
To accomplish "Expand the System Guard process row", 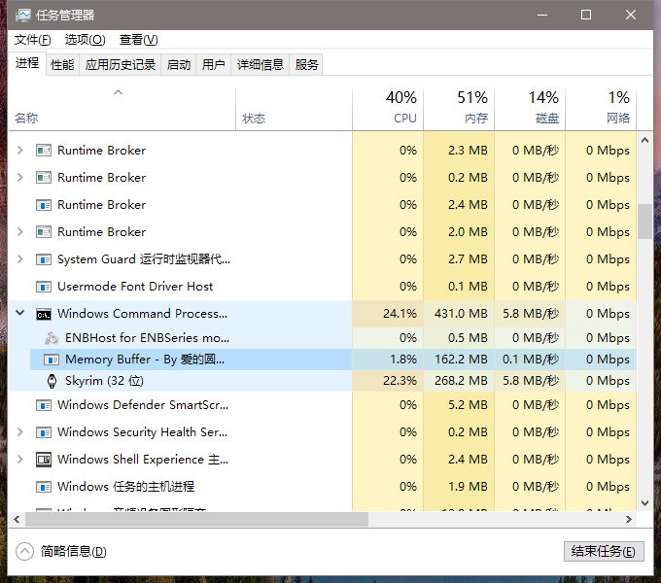I will click(20, 259).
